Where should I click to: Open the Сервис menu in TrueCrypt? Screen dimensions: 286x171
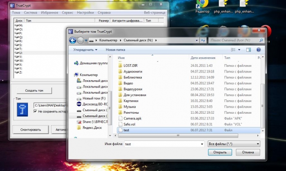click(x=68, y=13)
